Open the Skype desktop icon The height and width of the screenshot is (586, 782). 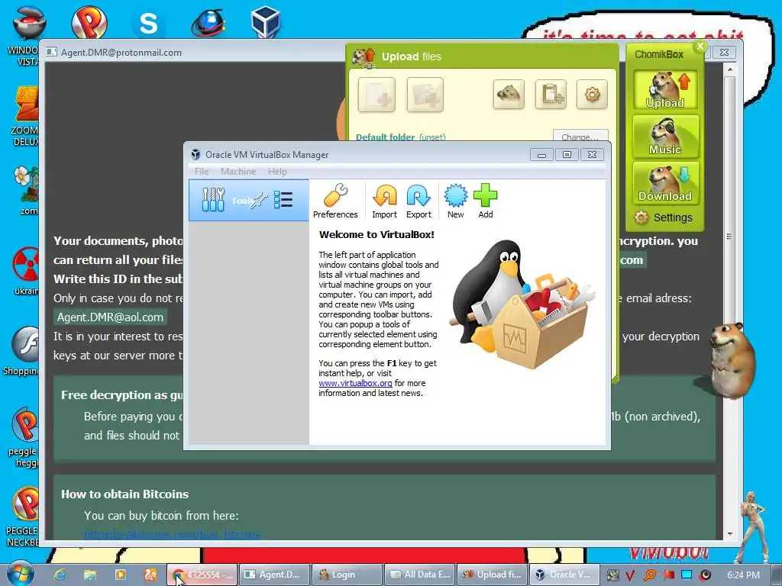pyautogui.click(x=148, y=23)
